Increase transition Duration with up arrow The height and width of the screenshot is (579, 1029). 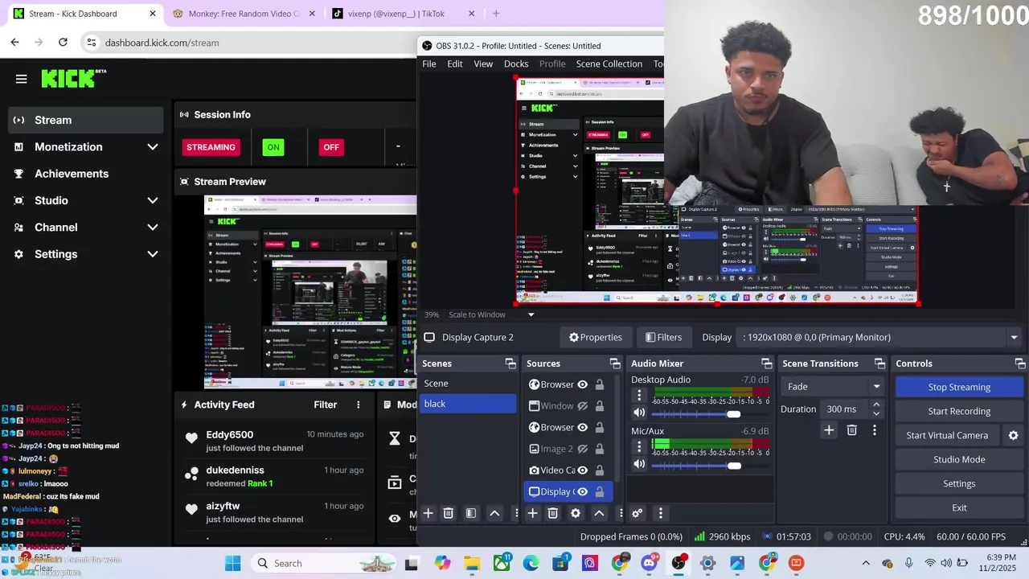pos(876,404)
